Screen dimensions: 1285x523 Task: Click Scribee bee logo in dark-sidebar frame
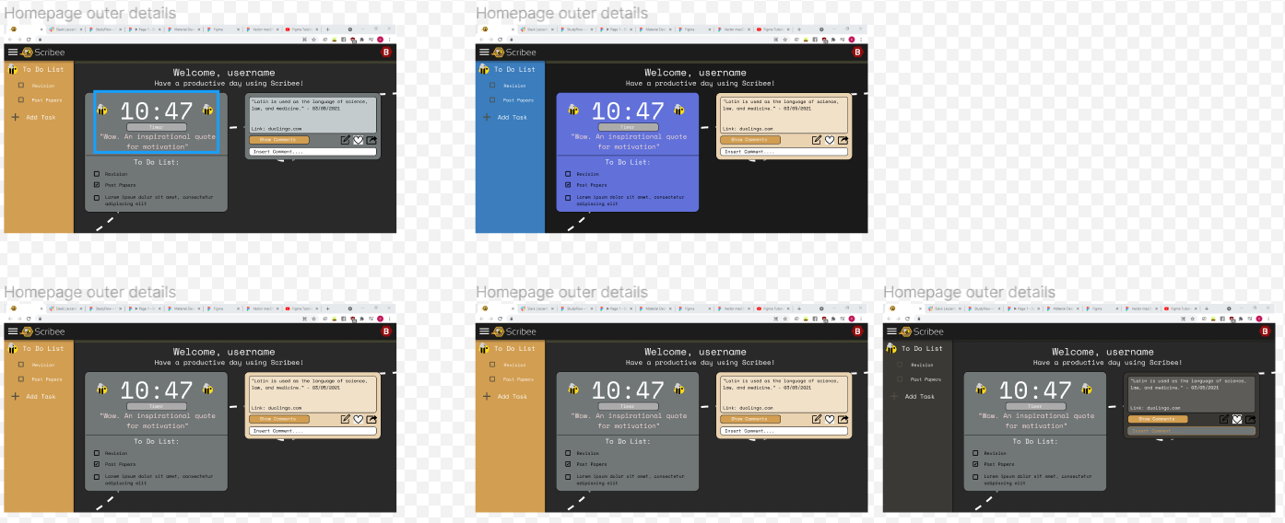pos(906,331)
